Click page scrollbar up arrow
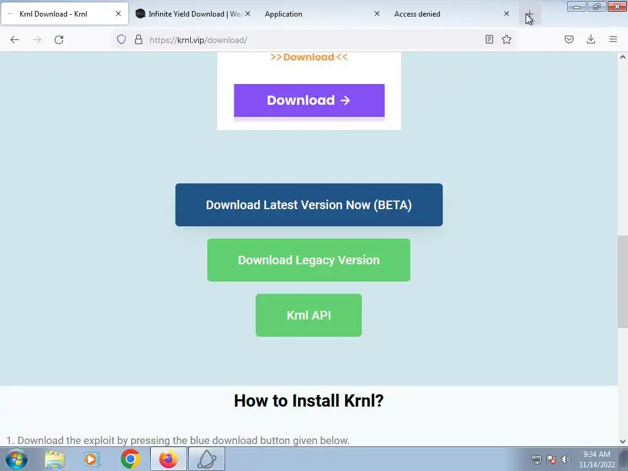 coord(623,57)
